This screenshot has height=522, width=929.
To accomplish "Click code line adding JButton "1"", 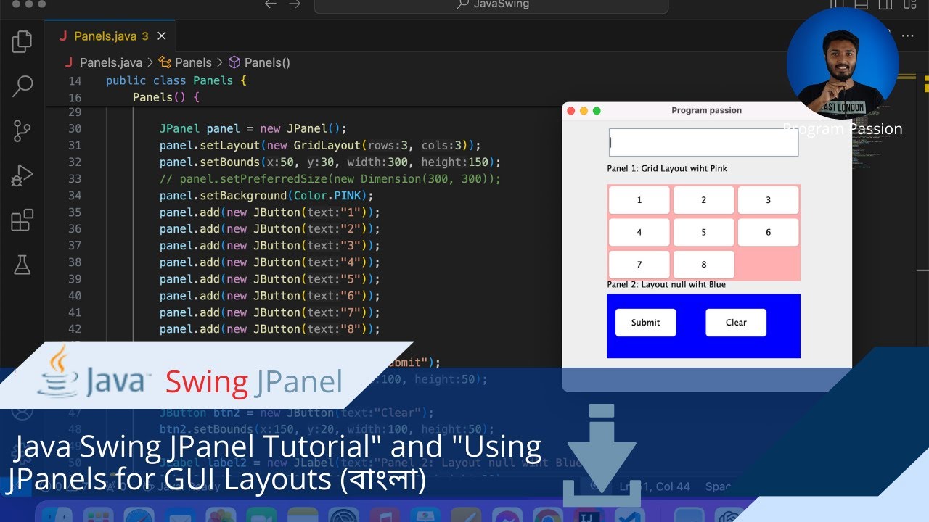I will coord(270,212).
